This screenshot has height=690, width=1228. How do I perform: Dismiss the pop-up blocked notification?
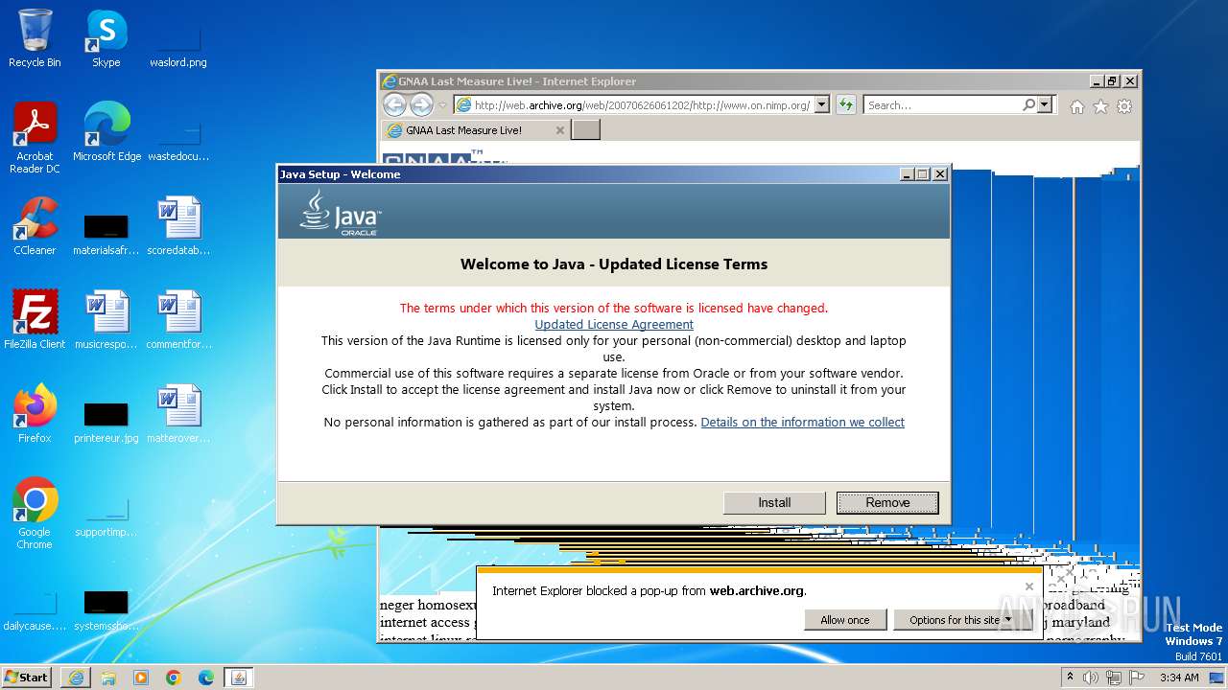(1029, 586)
